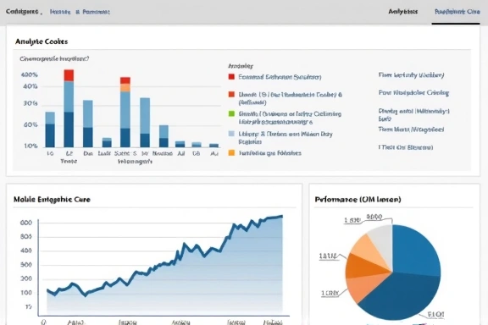Open the first blue text link right of the legend

[411, 75]
